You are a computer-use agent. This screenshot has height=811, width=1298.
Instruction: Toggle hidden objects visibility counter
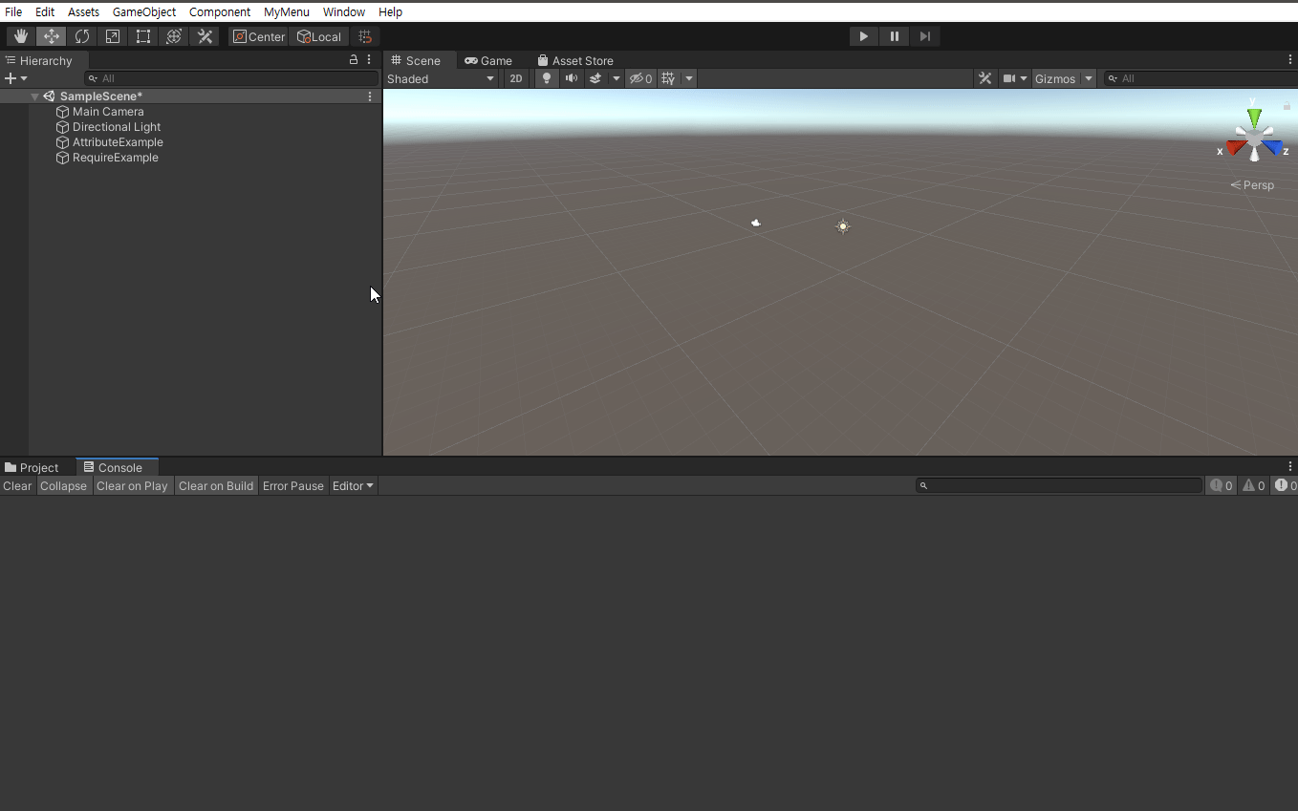click(640, 78)
